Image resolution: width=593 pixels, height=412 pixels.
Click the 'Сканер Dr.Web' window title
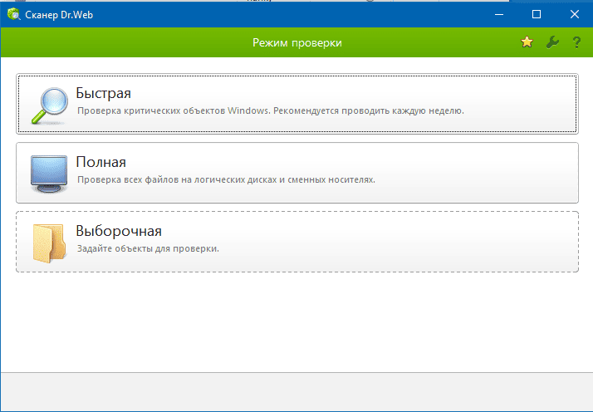(x=59, y=15)
